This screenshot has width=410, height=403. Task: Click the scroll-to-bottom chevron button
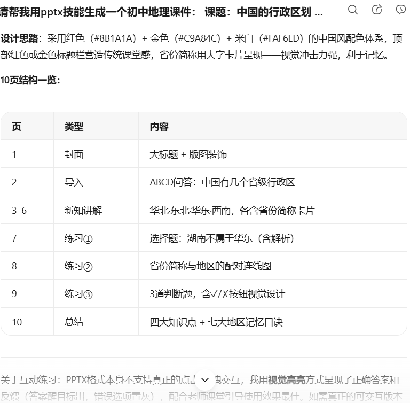coord(205,379)
